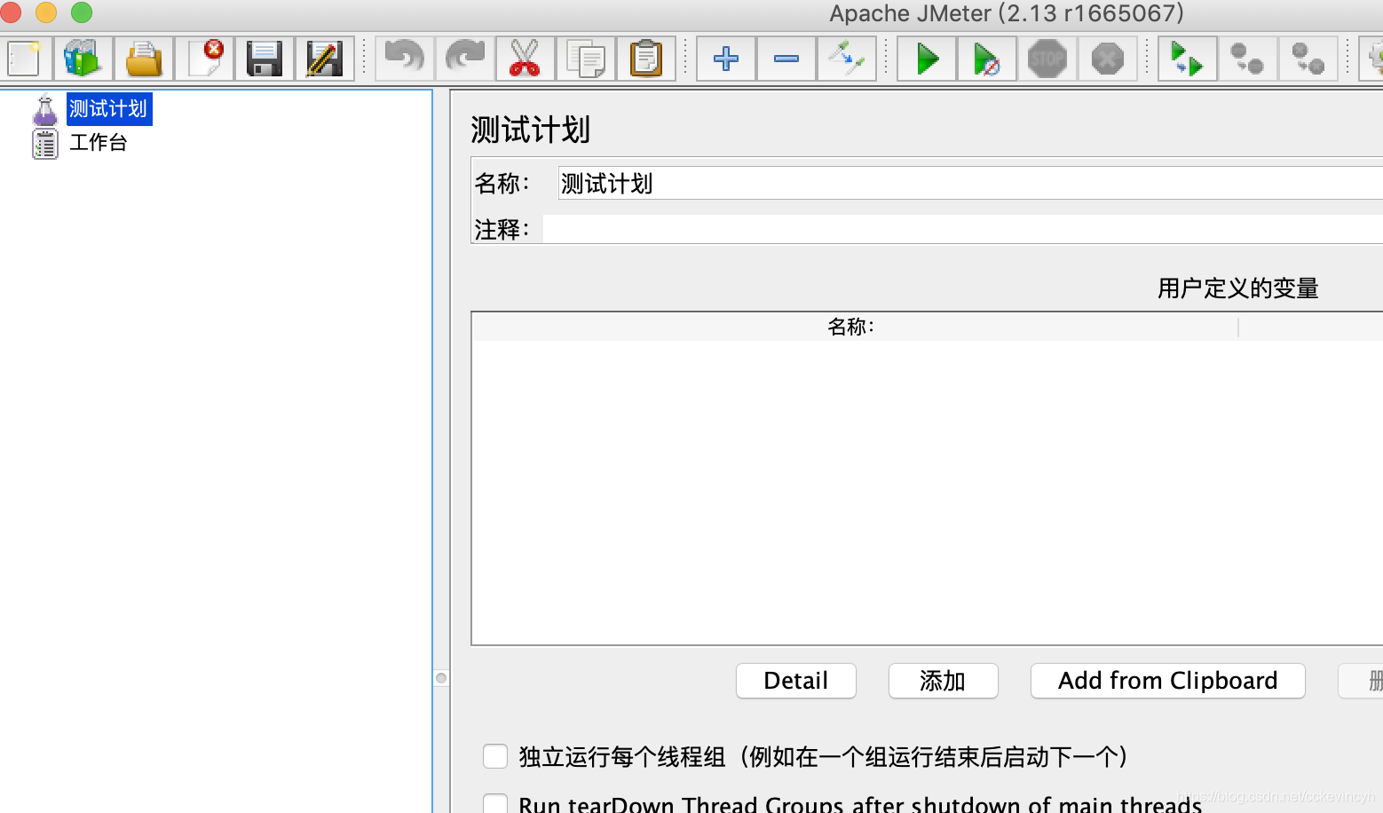Undo the last action
The image size is (1383, 813).
(x=405, y=59)
